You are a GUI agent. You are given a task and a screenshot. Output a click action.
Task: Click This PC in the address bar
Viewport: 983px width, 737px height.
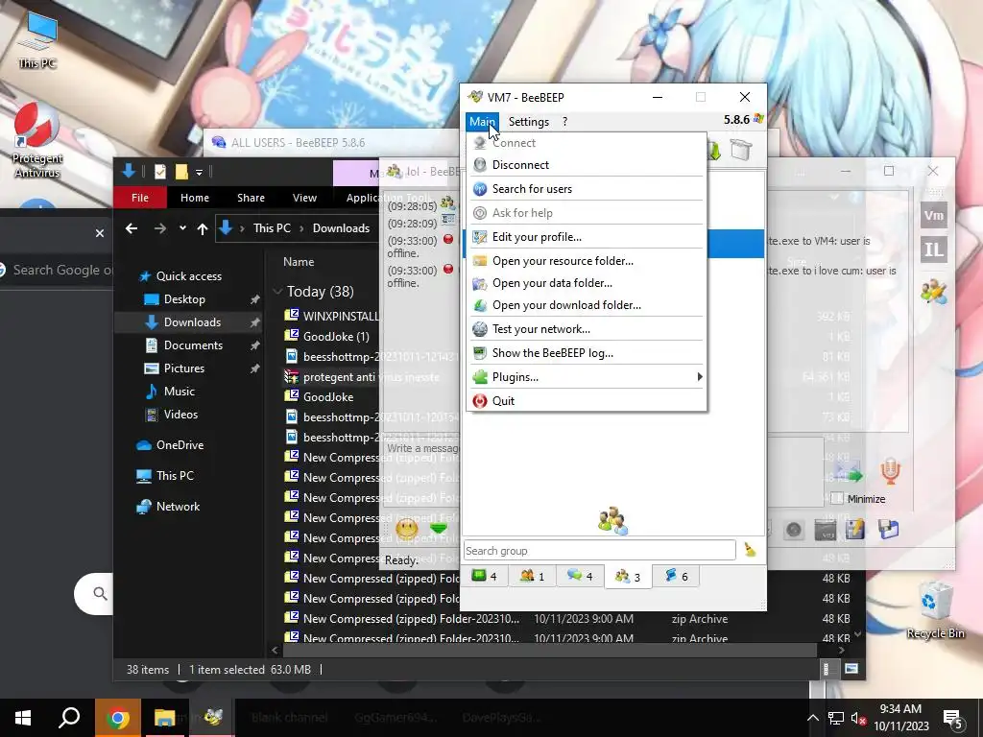[x=272, y=228]
